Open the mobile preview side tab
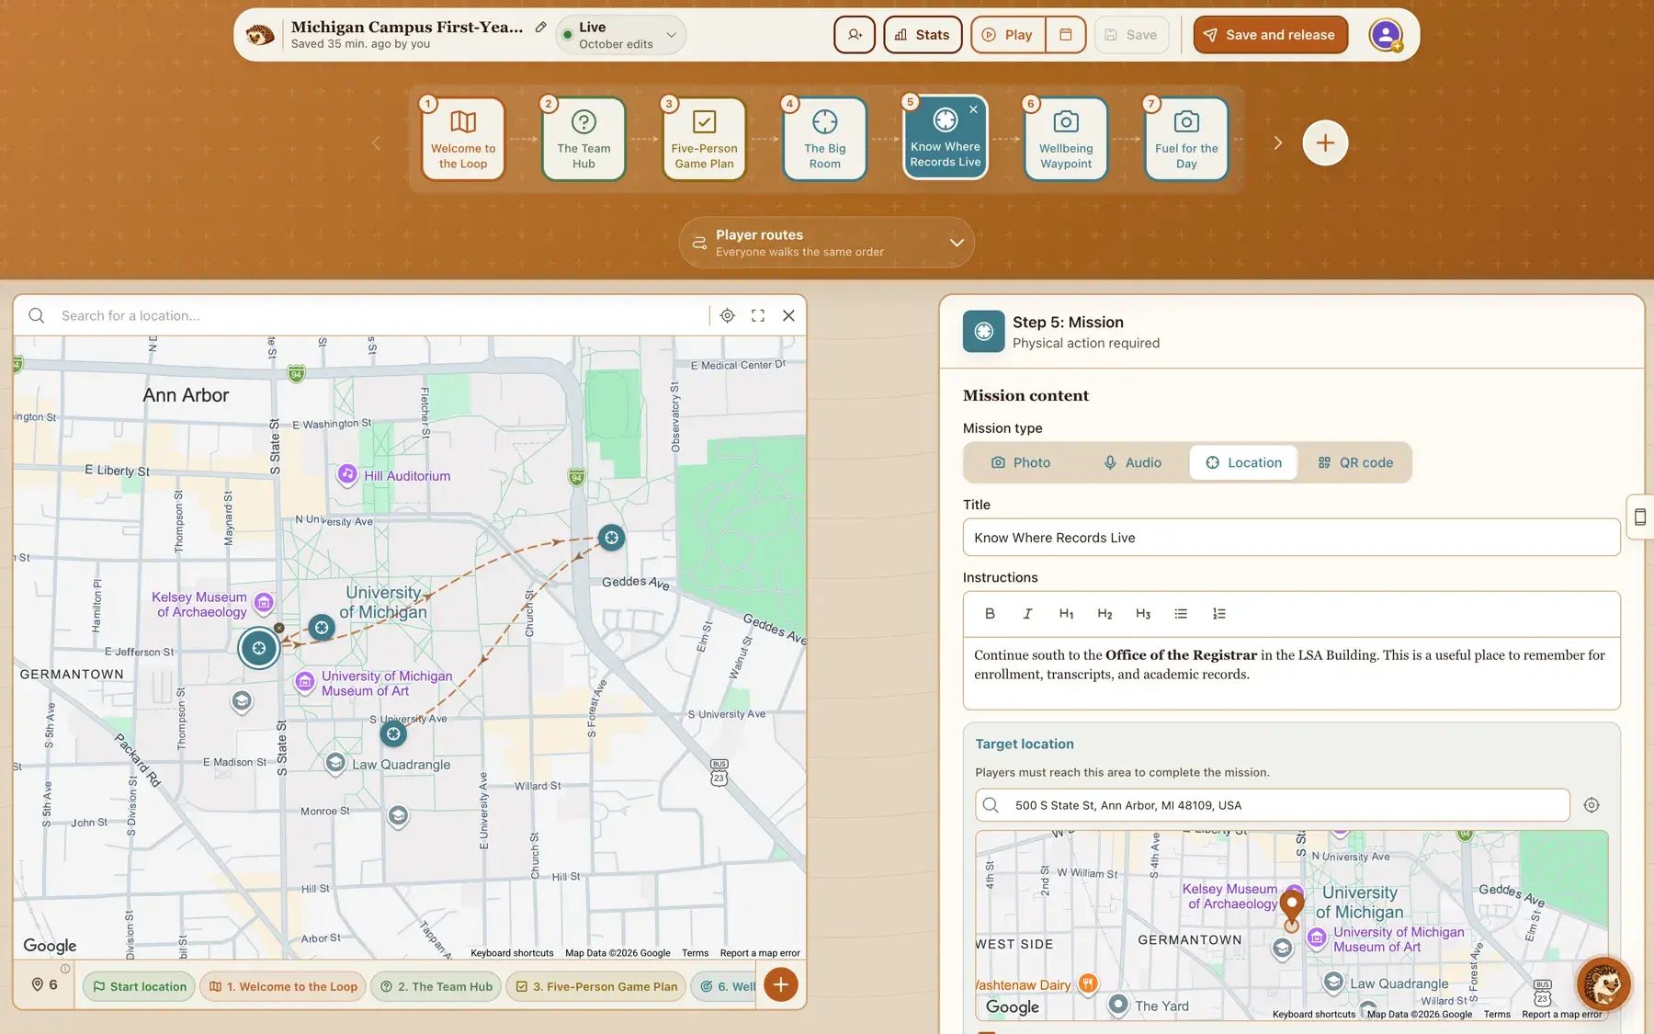Viewport: 1654px width, 1034px height. pyautogui.click(x=1640, y=517)
